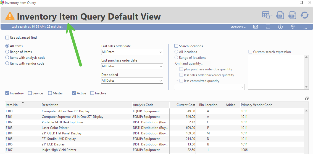Click the bin location M cell
The height and width of the screenshot is (154, 313).
(x=208, y=133)
